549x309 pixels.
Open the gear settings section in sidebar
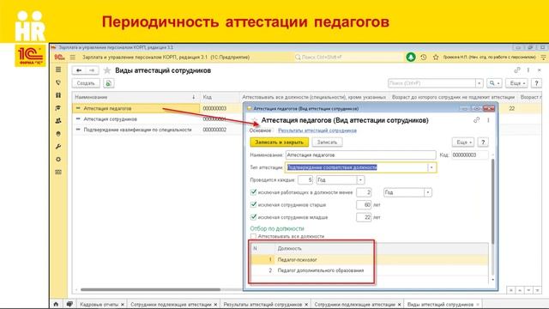pyautogui.click(x=58, y=159)
